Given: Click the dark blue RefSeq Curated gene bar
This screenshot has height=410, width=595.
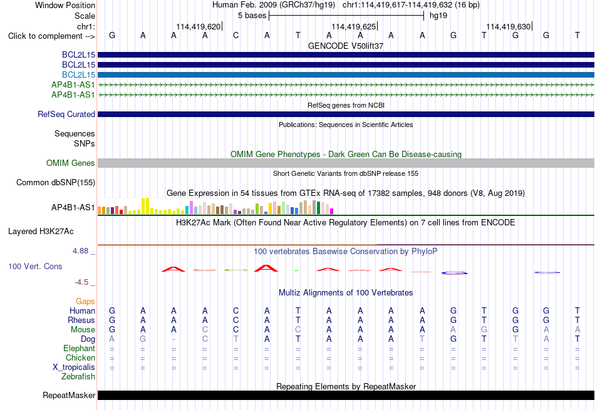Looking at the screenshot, I should coord(346,114).
